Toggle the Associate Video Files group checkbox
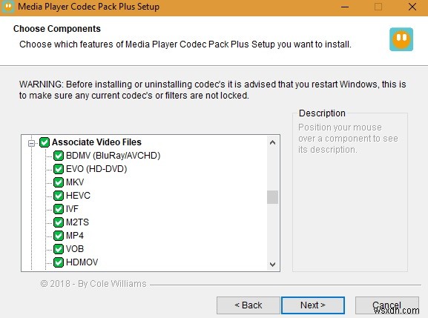The width and height of the screenshot is (428, 318). pyautogui.click(x=45, y=142)
